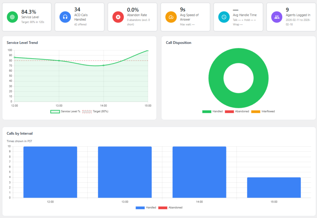Click the green Service Level target icon
The image size is (317, 218).
pos(13,17)
